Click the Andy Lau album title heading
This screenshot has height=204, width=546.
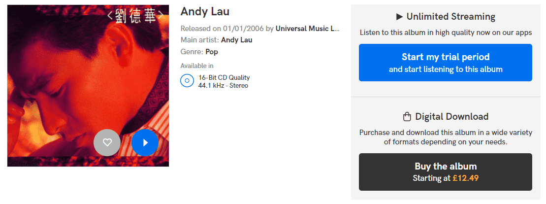[205, 11]
